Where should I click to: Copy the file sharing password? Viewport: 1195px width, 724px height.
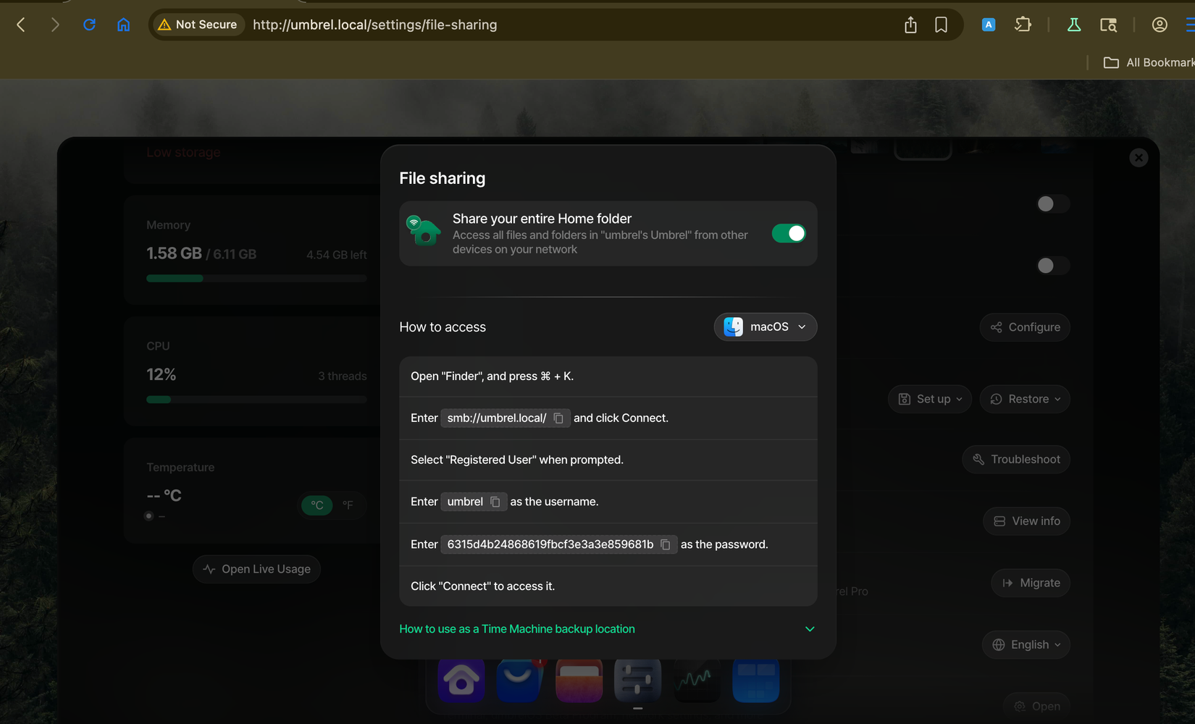pyautogui.click(x=666, y=544)
